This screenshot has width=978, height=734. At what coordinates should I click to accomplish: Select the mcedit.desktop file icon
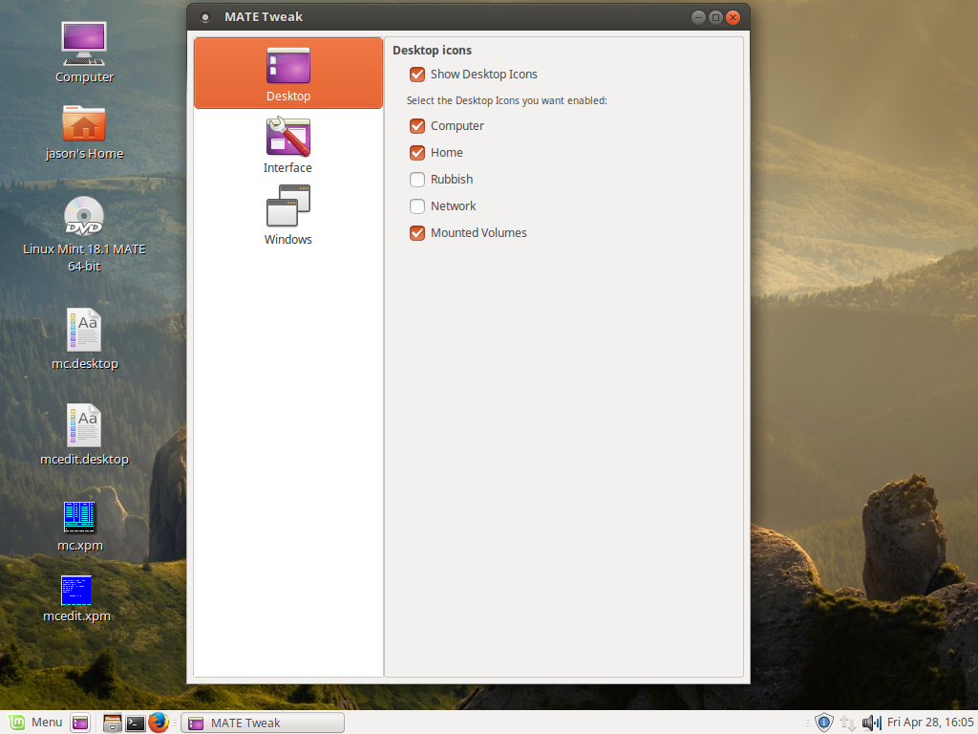[x=84, y=435]
